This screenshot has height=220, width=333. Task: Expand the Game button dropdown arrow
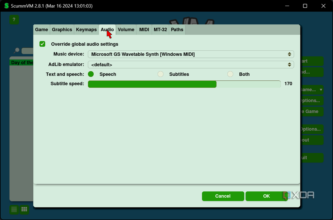tap(321, 90)
